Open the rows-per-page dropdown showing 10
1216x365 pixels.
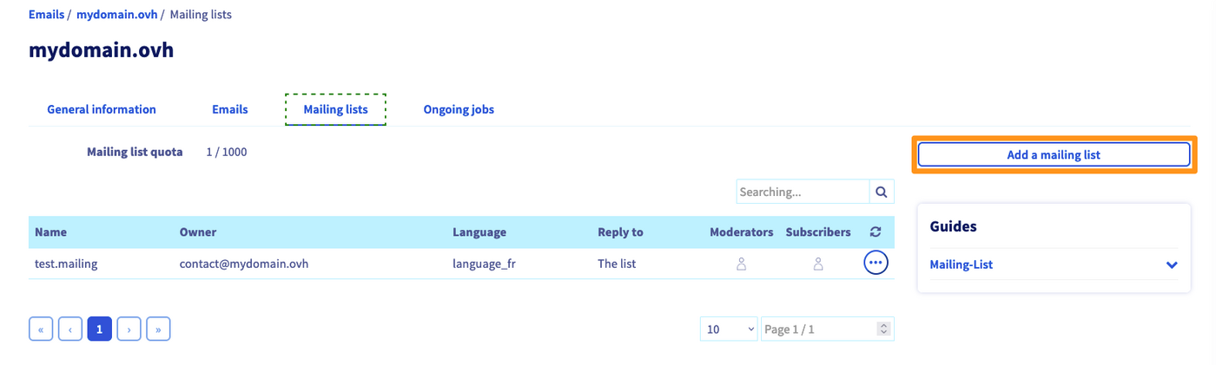coord(729,329)
